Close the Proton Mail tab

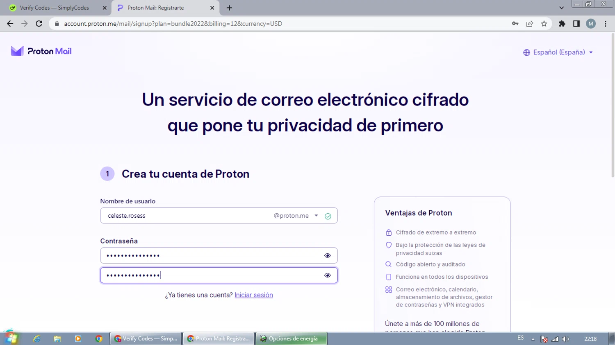212,8
